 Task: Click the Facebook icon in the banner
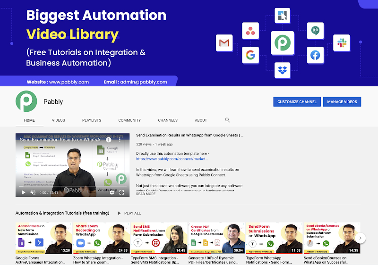[315, 55]
